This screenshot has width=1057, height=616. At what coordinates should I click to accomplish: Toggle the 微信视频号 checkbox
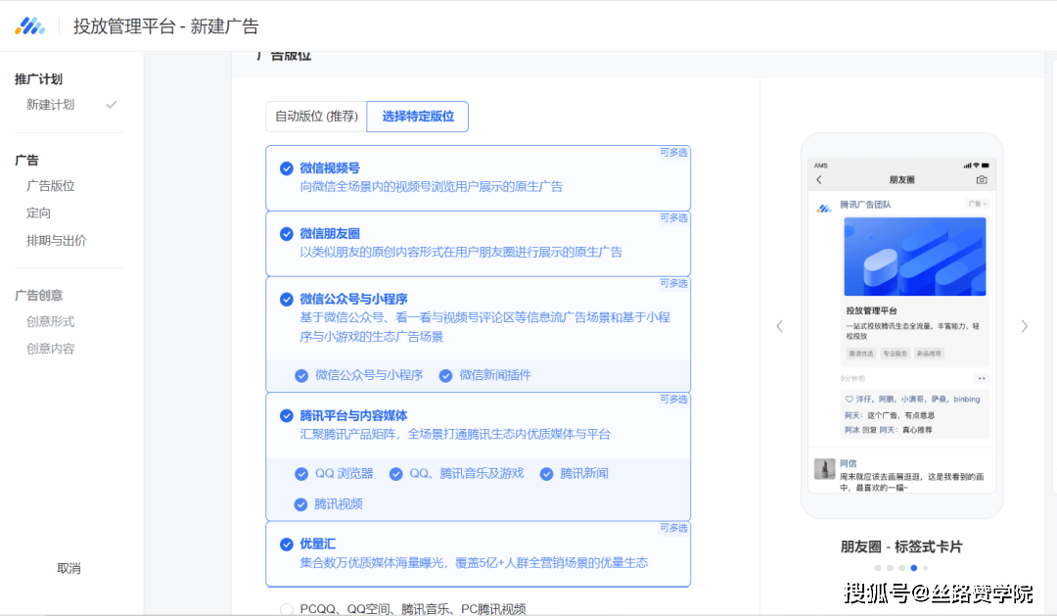click(x=287, y=168)
